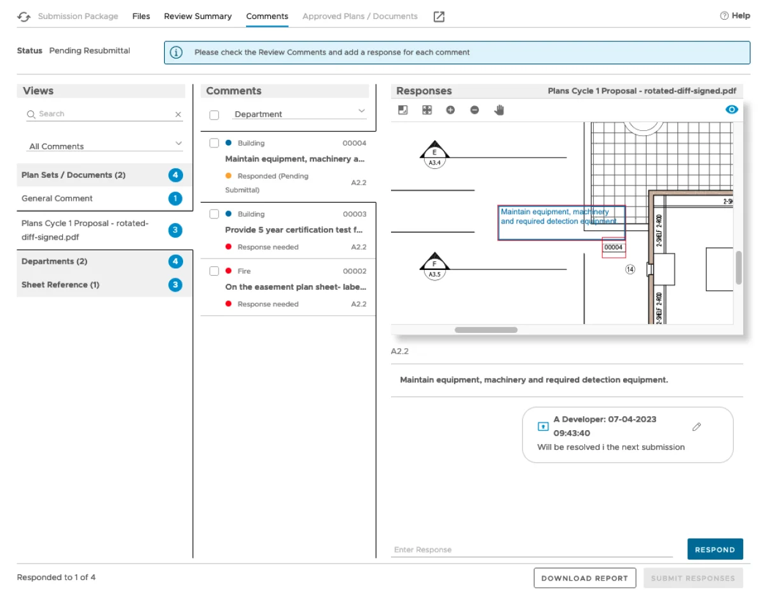Edit the developer response with pencil icon
Viewport: 763px width, 594px height.
(696, 427)
